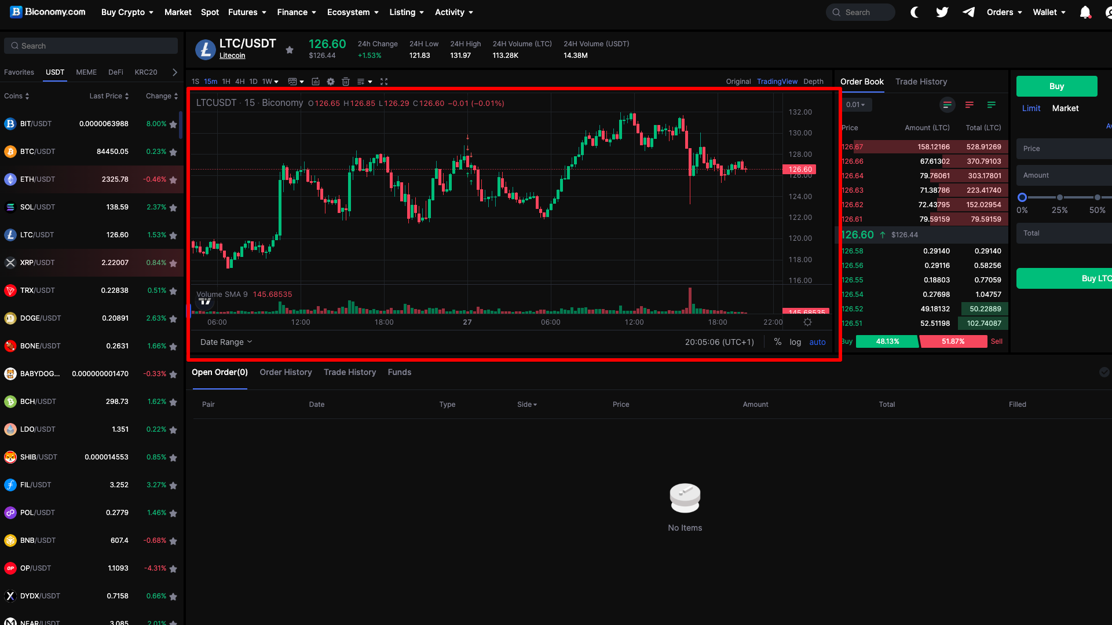The image size is (1112, 625).
Task: Toggle dark mode moon icon
Action: tap(915, 12)
